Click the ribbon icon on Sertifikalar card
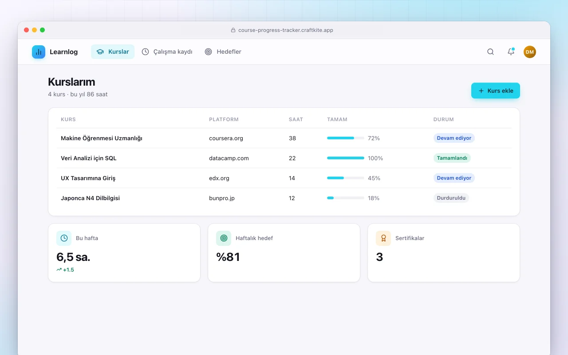The height and width of the screenshot is (355, 568). pyautogui.click(x=383, y=238)
